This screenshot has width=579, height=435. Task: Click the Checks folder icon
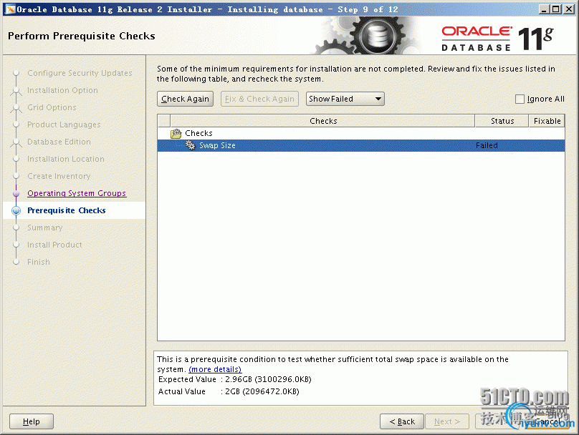click(x=176, y=133)
